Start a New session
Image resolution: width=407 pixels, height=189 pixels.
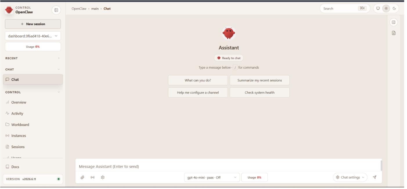pyautogui.click(x=33, y=24)
